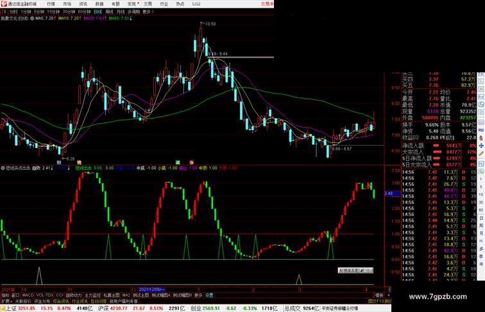Click the 净流入额 row in quote panel
485x312 pixels.
pyautogui.click(x=439, y=145)
